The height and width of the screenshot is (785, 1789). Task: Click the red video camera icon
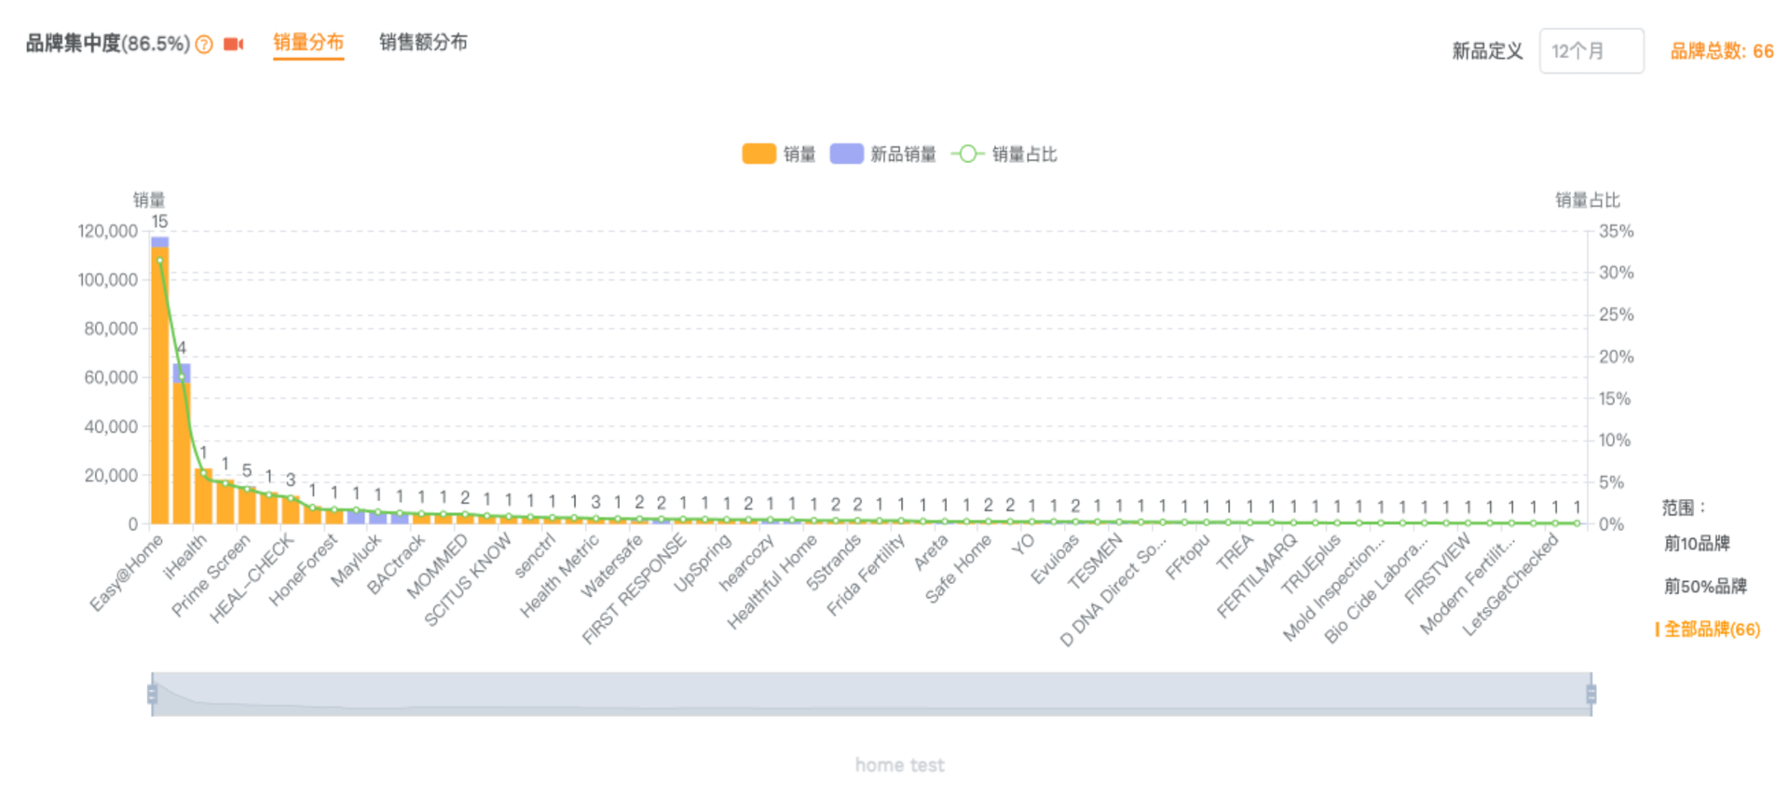(x=233, y=44)
